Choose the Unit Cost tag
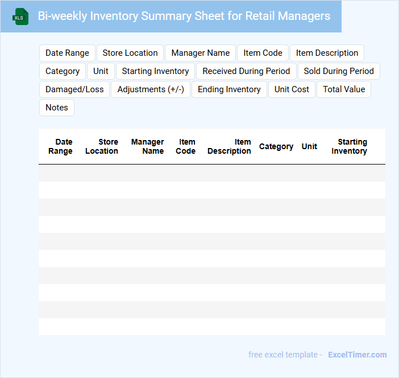Viewport: 399px width, 378px height. point(292,89)
